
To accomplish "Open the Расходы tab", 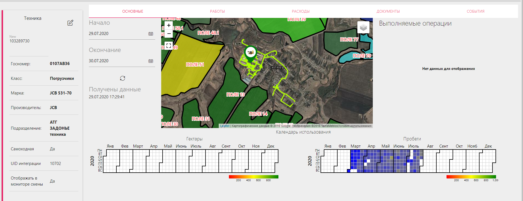I will [x=301, y=11].
